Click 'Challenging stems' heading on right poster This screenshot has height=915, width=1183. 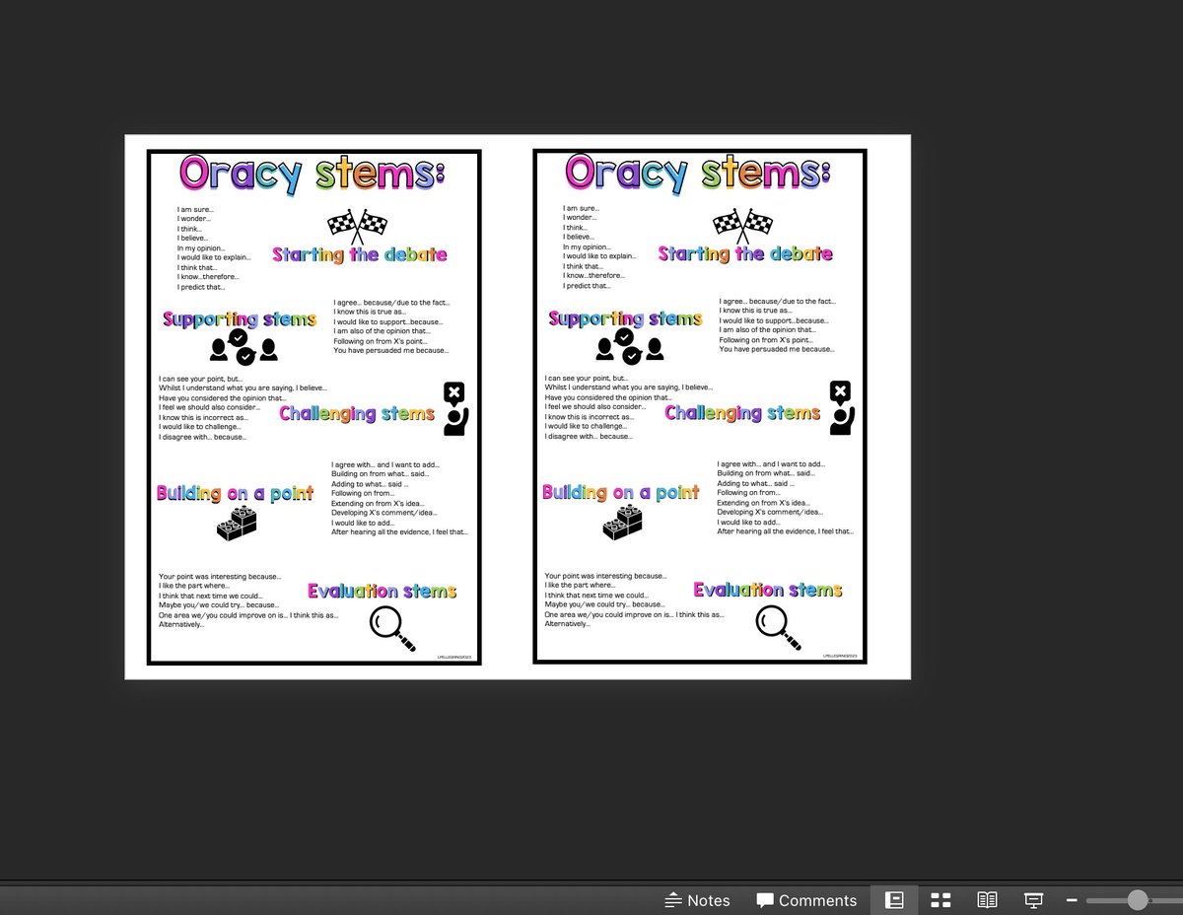(742, 414)
